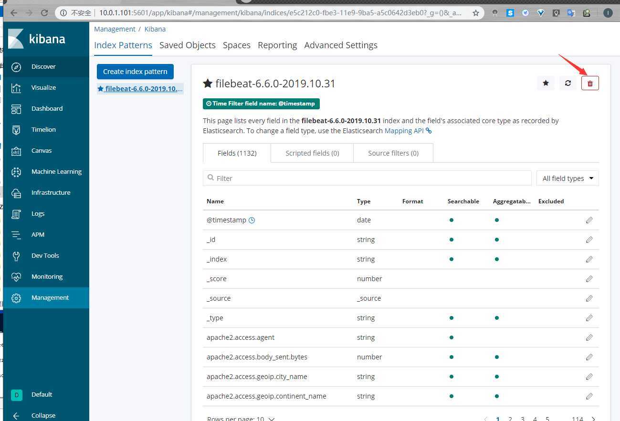Click the Management breadcrumb link
The height and width of the screenshot is (421, 620).
[x=115, y=29]
